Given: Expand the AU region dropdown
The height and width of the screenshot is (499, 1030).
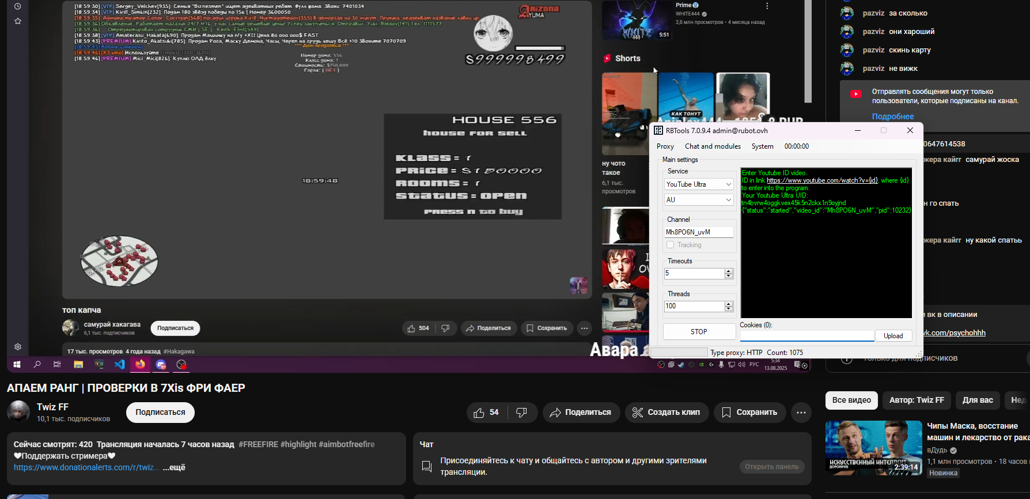Looking at the screenshot, I should coord(698,200).
